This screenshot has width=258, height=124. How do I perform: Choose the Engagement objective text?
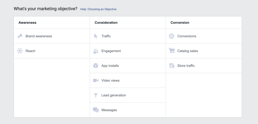111,51
